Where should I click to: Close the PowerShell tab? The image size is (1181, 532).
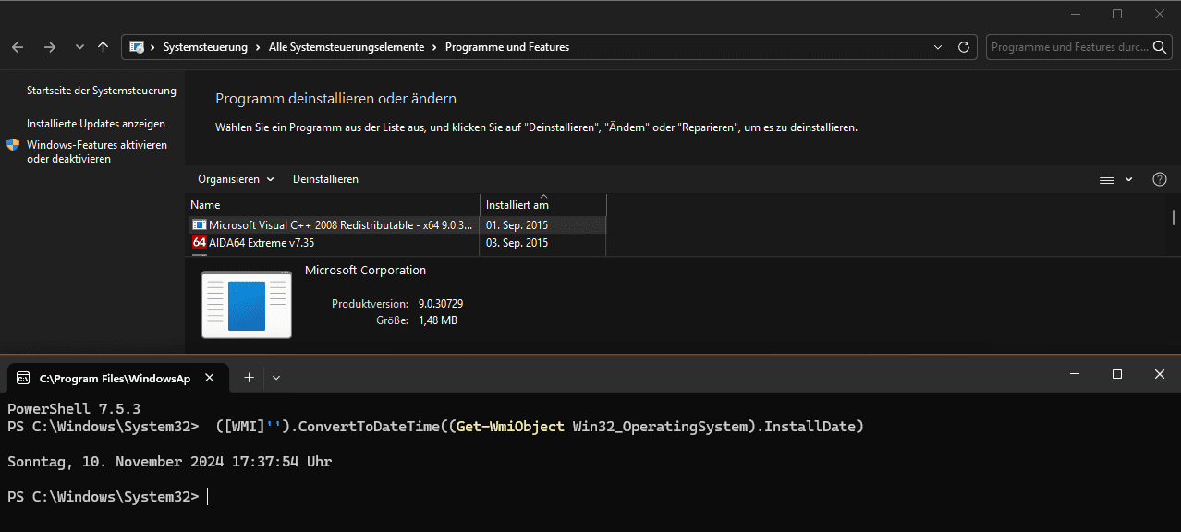pyautogui.click(x=211, y=378)
